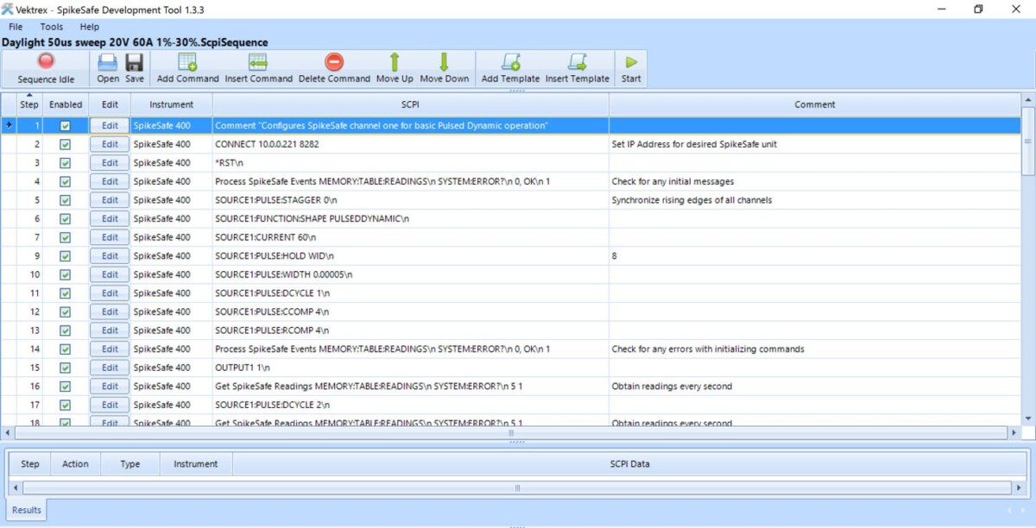Disable step 3 *RST command

click(x=66, y=163)
